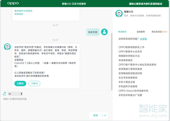This screenshot has width=170, height=121.
Task: Click the 去搜索 link
Action: point(143,39)
